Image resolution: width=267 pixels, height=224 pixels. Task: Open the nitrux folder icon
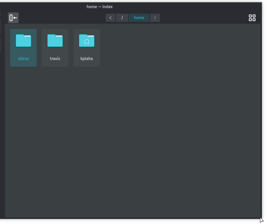click(23, 40)
